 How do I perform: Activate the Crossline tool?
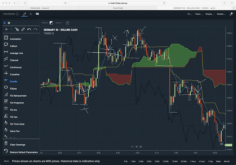coord(12,74)
